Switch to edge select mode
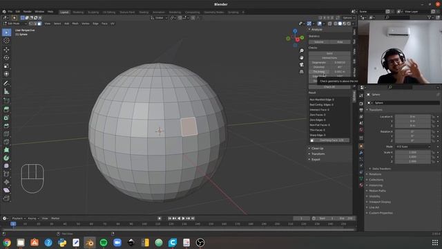This screenshot has width=442, height=249. point(35,24)
